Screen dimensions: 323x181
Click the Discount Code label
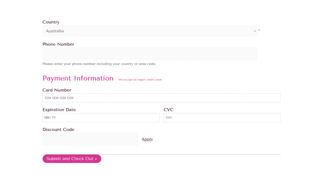coord(58,129)
